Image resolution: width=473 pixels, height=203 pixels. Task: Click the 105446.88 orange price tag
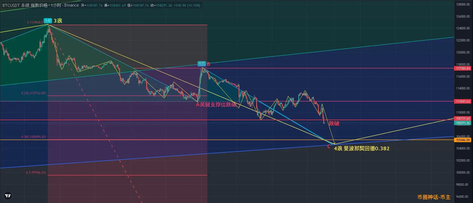click(463, 140)
